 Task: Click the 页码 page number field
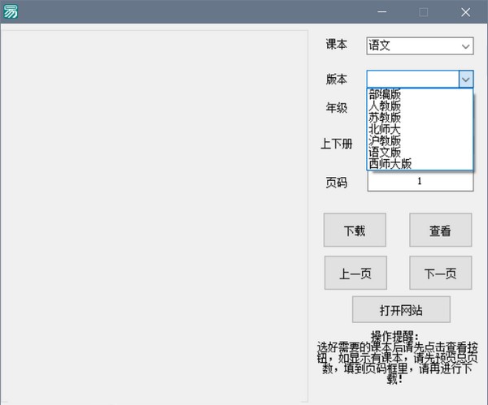tap(420, 182)
